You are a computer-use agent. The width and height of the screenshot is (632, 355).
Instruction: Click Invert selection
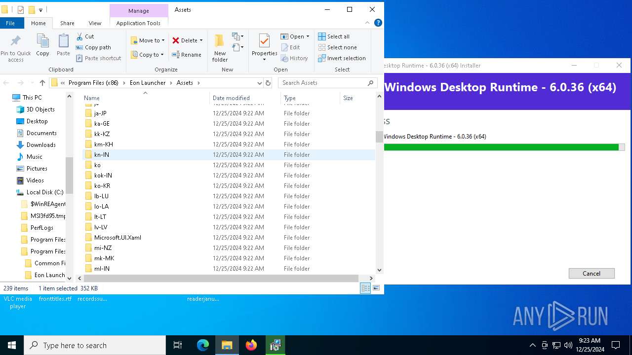pos(342,58)
